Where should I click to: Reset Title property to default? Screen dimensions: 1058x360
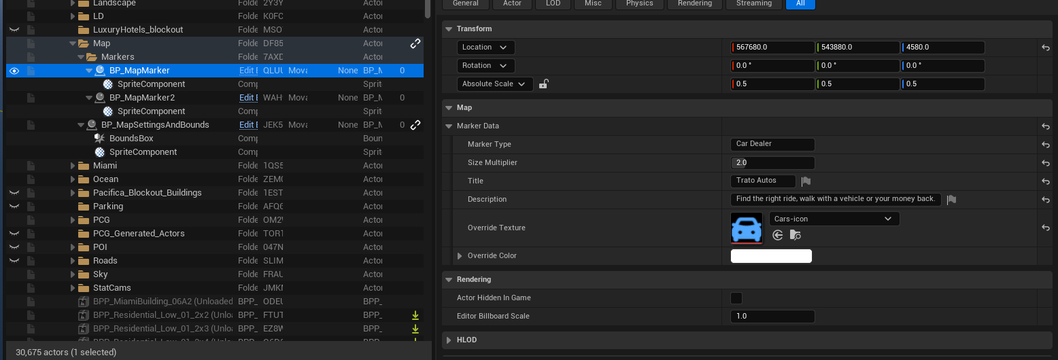[x=1046, y=181]
